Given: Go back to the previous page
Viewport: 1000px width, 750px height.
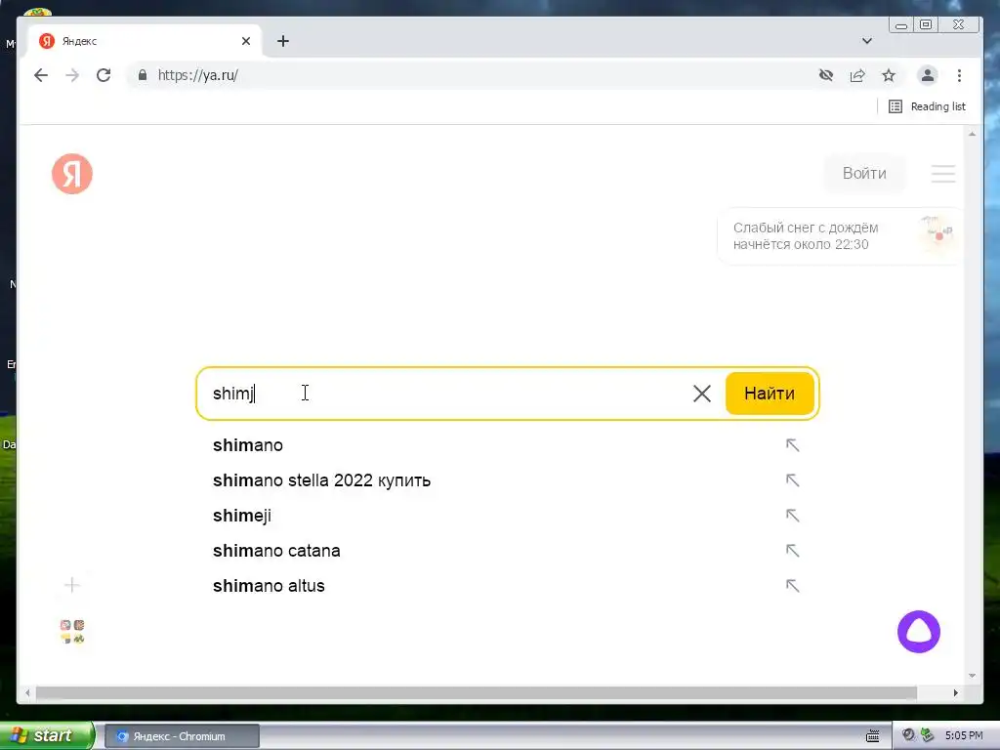Looking at the screenshot, I should tap(41, 75).
